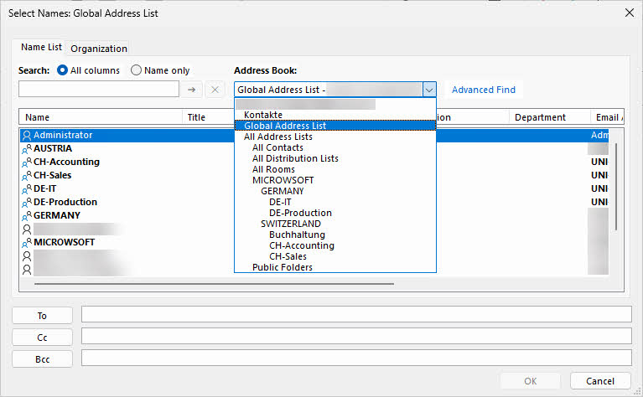Screen dimensions: 643x397
Task: Click the clear search X button
Action: coord(214,90)
